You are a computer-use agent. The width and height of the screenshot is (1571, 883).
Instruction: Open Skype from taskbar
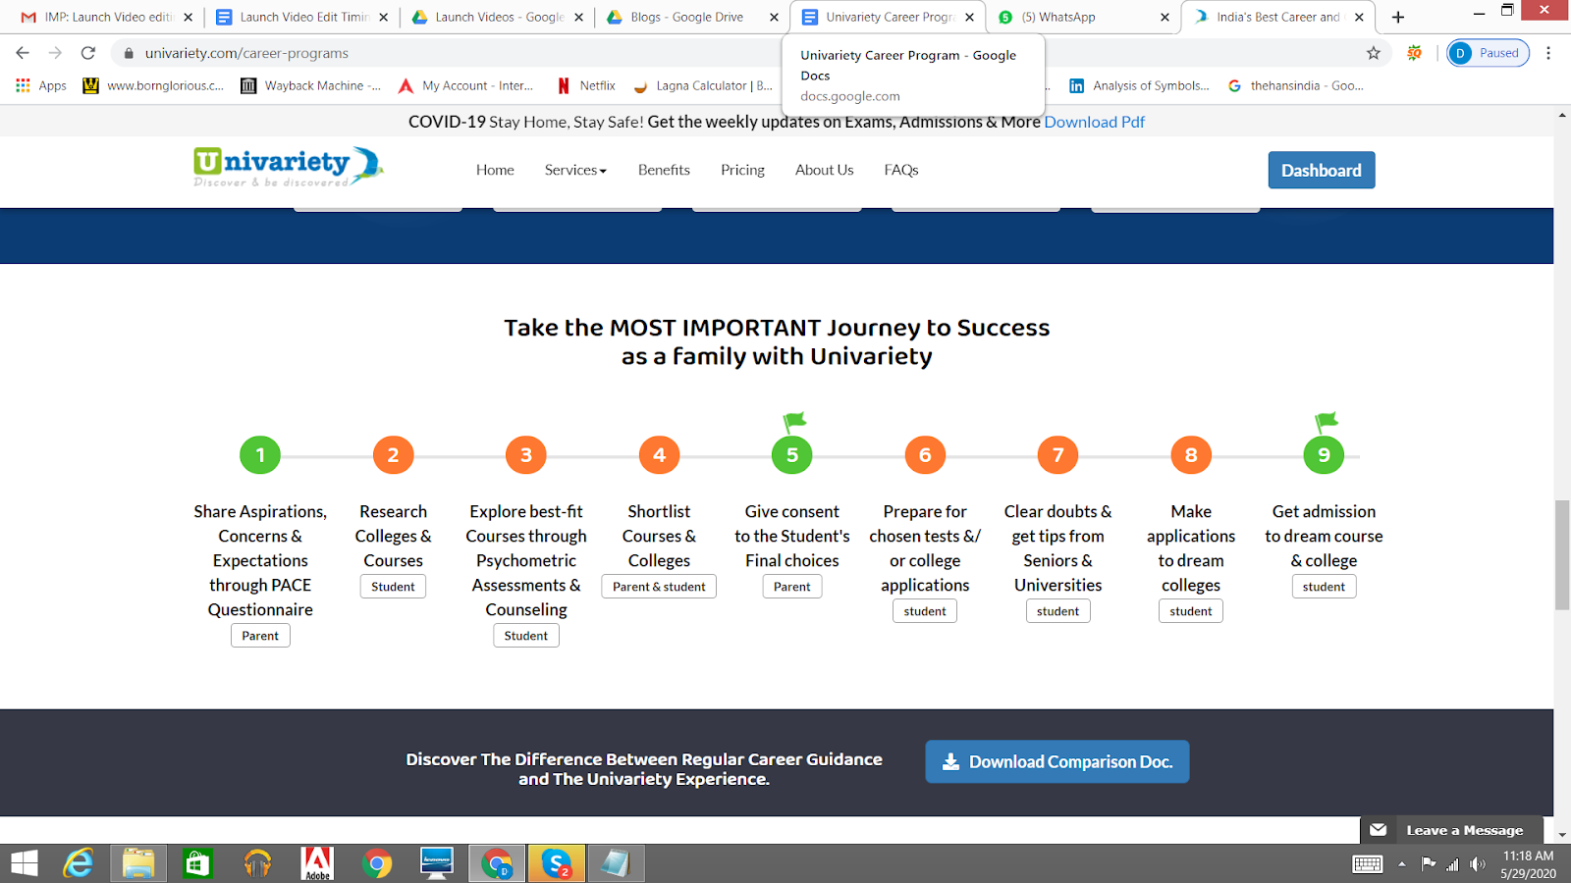(556, 863)
